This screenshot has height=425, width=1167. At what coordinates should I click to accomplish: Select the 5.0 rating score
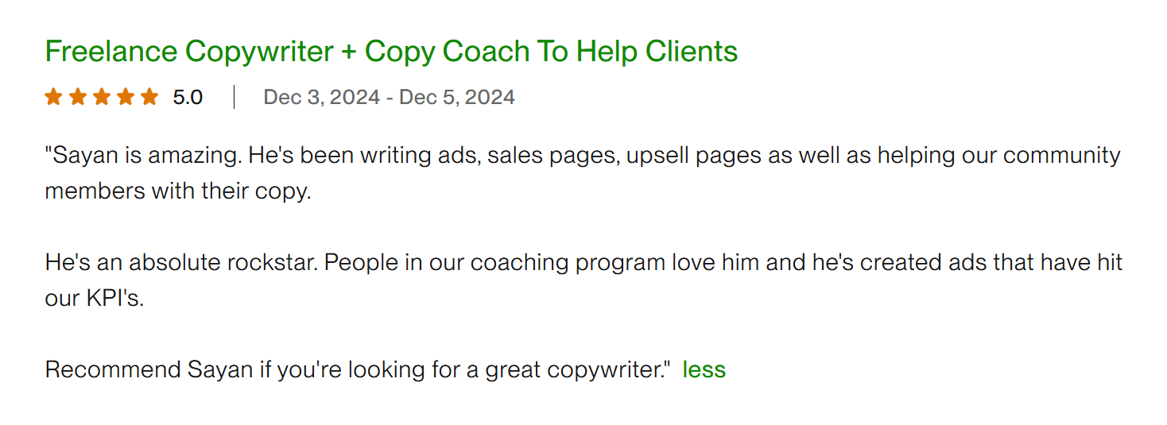(x=188, y=98)
